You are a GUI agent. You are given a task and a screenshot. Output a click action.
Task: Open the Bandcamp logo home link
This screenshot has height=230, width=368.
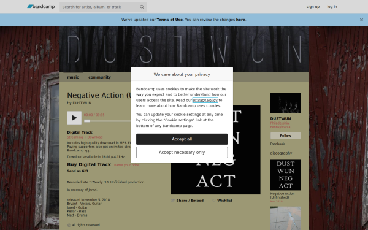41,7
